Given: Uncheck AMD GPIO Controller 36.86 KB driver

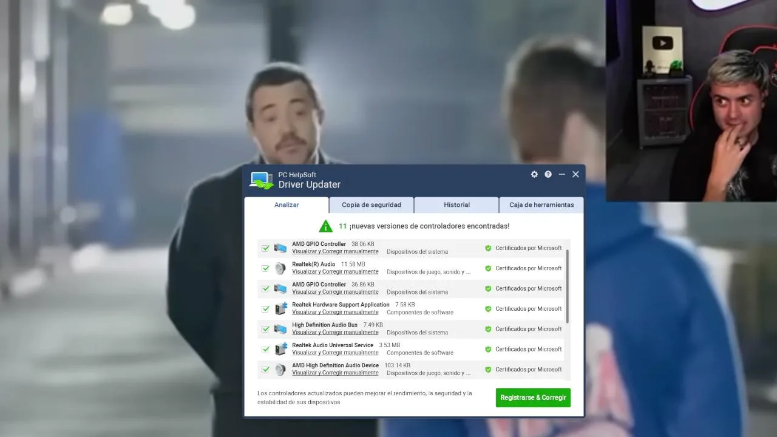Looking at the screenshot, I should click(x=265, y=288).
